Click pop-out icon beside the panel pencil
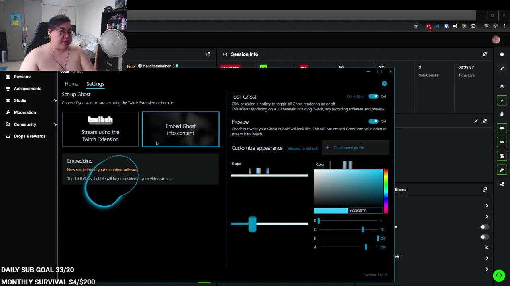The width and height of the screenshot is (510, 286). click(485, 121)
